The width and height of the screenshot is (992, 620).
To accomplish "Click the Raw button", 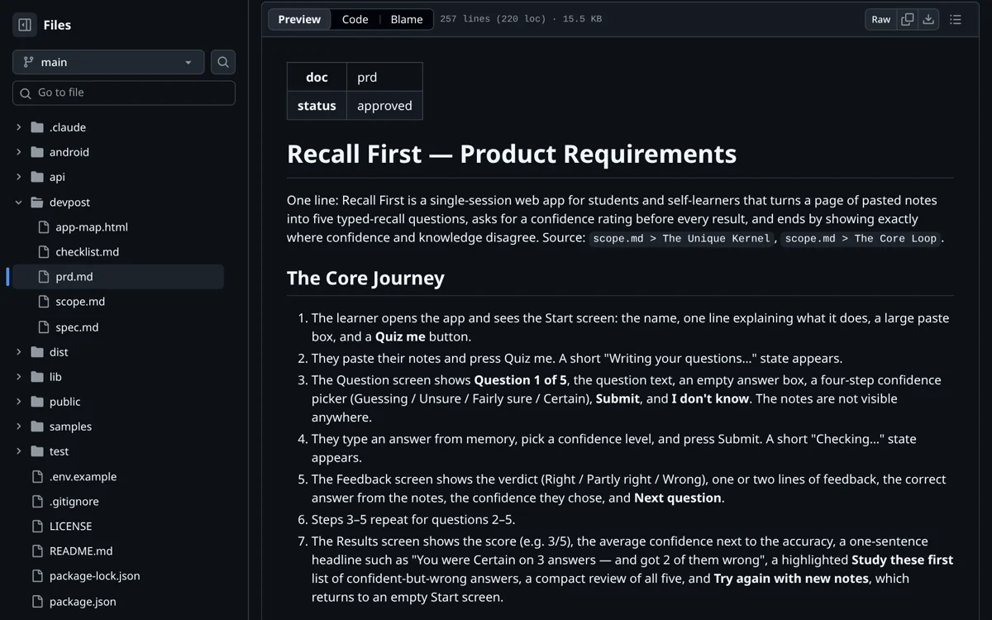I will click(881, 19).
